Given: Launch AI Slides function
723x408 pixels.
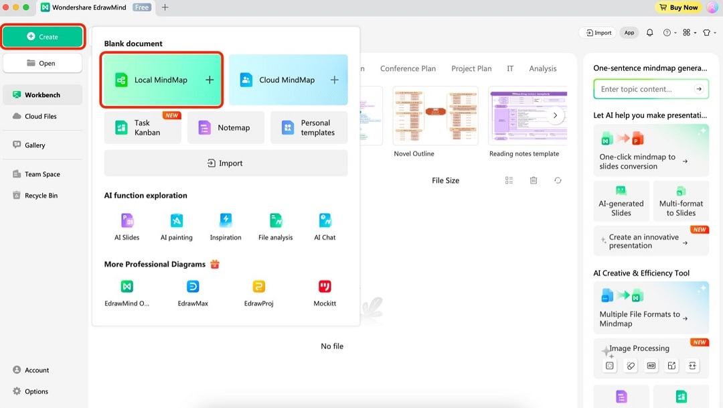Looking at the screenshot, I should click(127, 226).
